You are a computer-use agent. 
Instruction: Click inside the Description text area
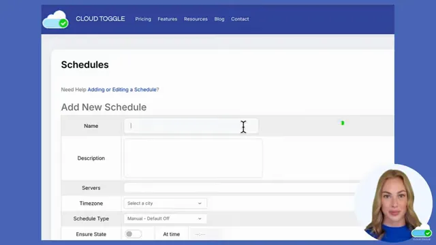pos(193,158)
